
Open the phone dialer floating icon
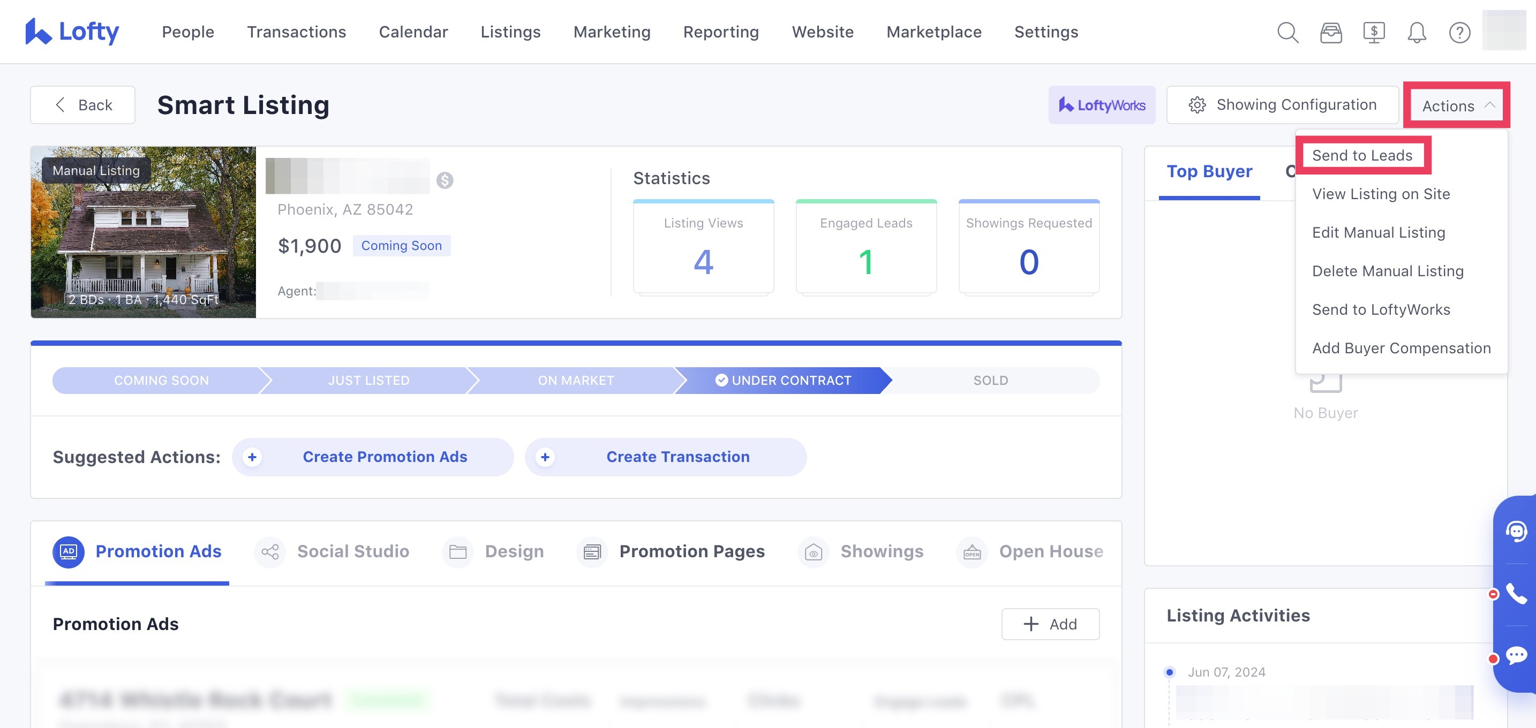click(1516, 593)
